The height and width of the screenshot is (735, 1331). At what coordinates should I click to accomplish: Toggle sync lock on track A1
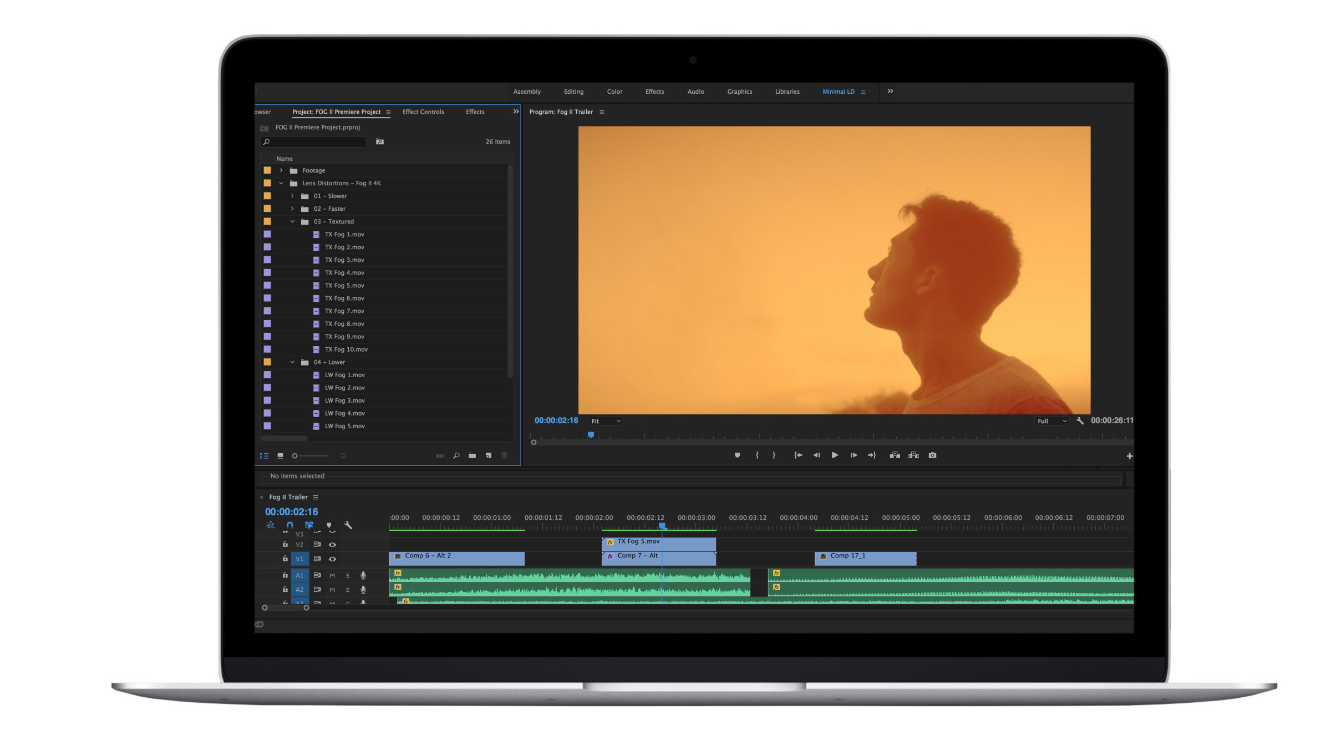[x=317, y=575]
